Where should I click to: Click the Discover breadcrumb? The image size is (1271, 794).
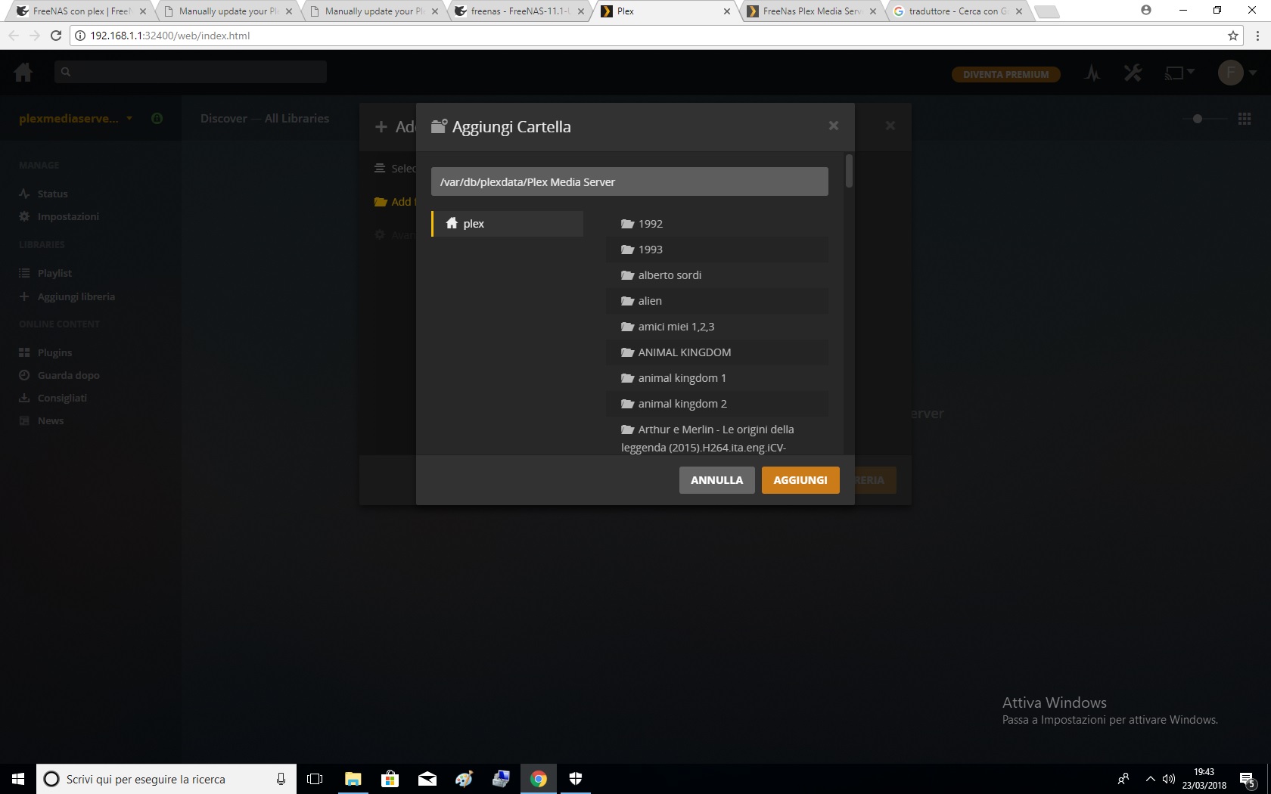click(x=224, y=119)
